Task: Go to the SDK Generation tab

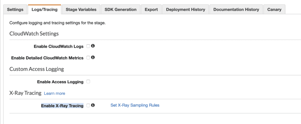Action: tap(121, 9)
